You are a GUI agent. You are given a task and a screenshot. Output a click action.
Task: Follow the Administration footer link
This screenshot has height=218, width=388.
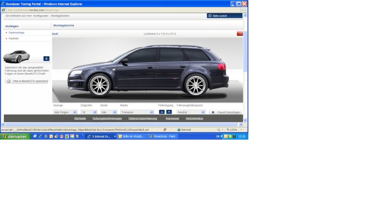194,118
